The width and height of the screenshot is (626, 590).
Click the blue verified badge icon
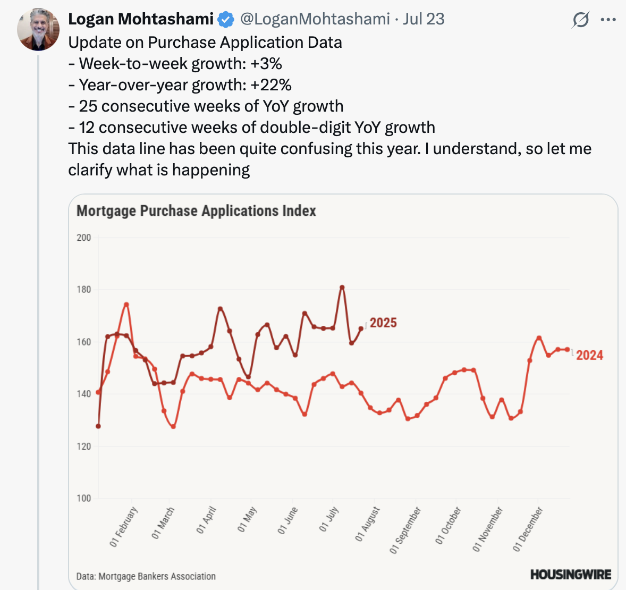click(226, 20)
